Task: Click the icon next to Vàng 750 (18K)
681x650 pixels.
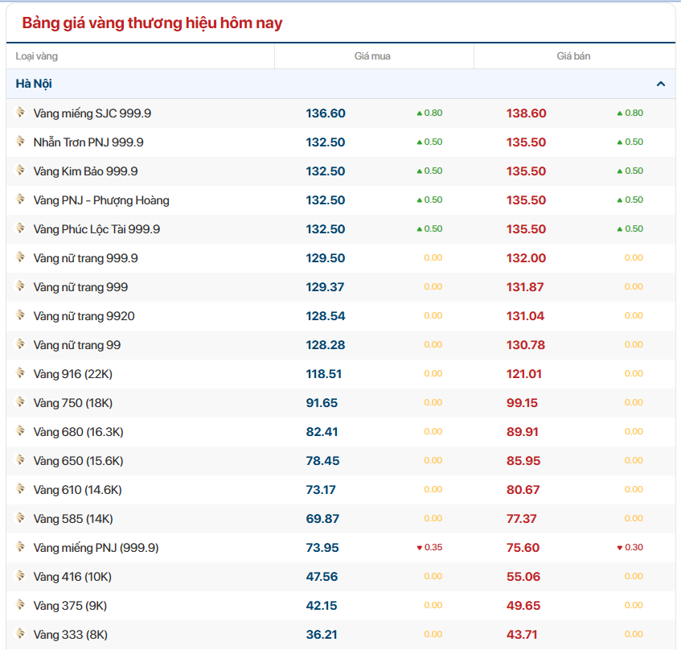Action: click(x=20, y=402)
